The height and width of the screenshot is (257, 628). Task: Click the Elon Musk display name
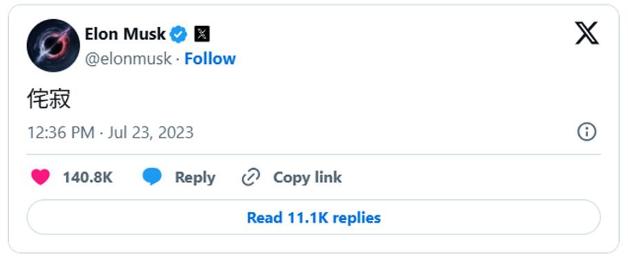(125, 34)
